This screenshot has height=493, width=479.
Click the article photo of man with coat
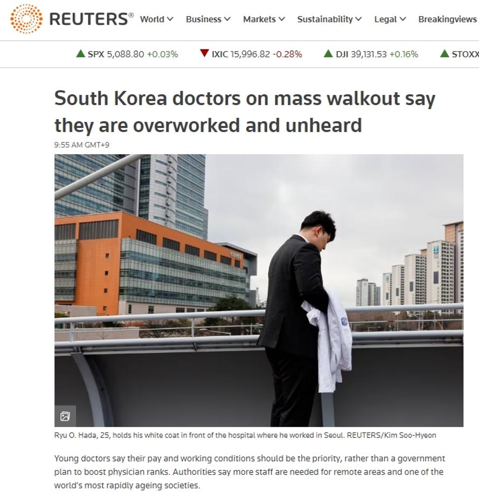259,290
